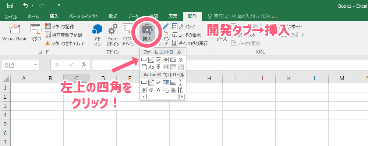Select the ActiveX List Box icon
Image resolution: width=368 pixels, height=146 pixels.
[x=166, y=83]
